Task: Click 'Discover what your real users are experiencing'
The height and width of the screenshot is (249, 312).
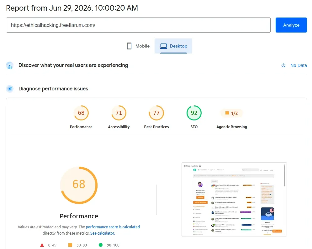Action: [x=73, y=65]
